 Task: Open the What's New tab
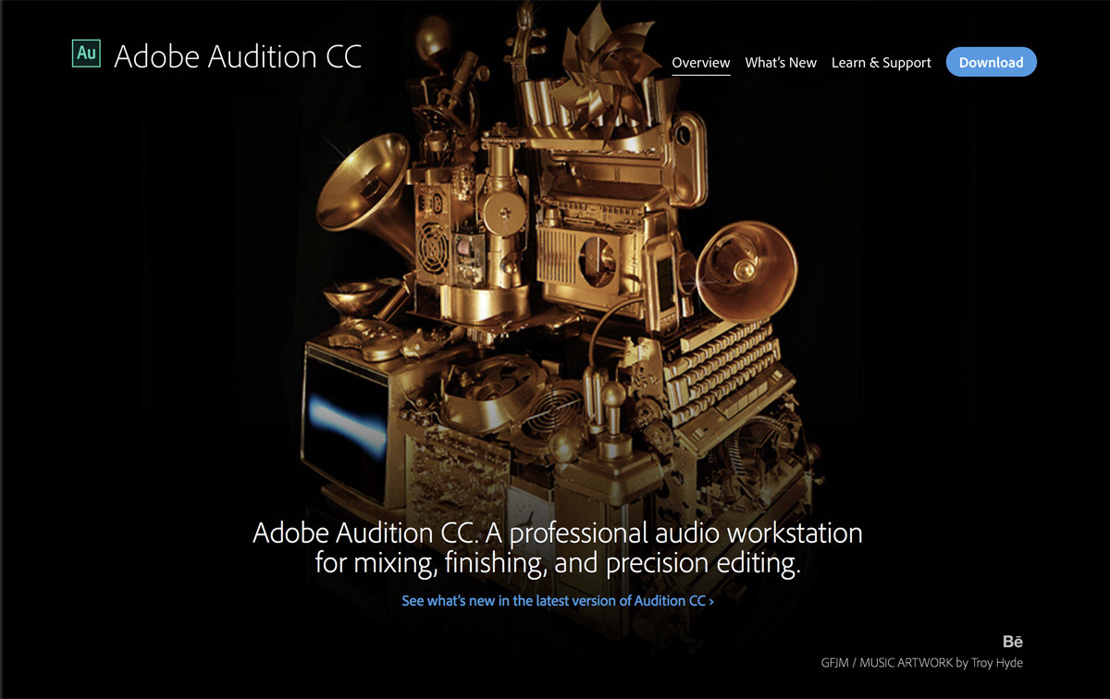(x=781, y=63)
